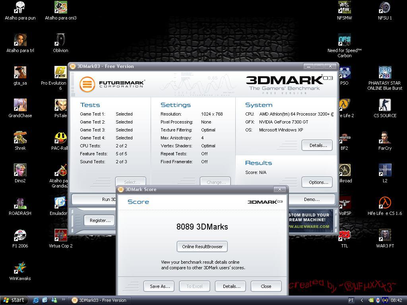Click the Max Anisotropy value '4'
Image resolution: width=407 pixels, height=305 pixels.
(x=202, y=138)
